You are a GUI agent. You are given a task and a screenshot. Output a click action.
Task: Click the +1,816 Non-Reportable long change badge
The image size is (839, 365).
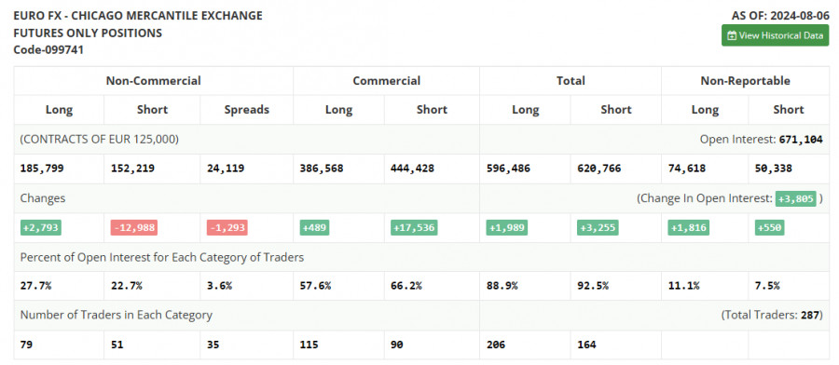click(x=691, y=227)
